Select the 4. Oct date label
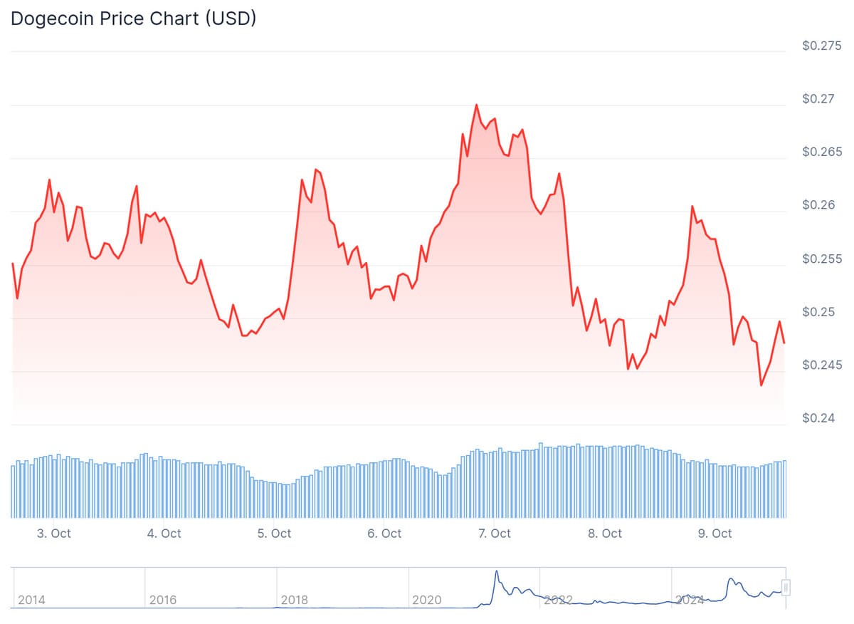Viewport: 854px width, 624px height. click(164, 533)
